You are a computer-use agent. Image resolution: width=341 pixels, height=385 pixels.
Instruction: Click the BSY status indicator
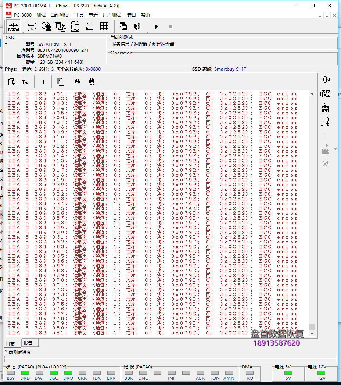pyautogui.click(x=11, y=373)
